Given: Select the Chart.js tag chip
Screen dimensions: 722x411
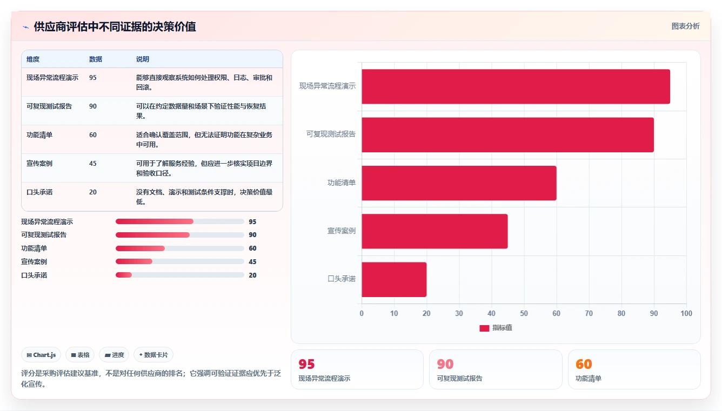Looking at the screenshot, I should coord(41,355).
